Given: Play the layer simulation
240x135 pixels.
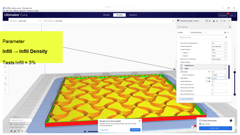Looking at the screenshot, I should point(85,131).
